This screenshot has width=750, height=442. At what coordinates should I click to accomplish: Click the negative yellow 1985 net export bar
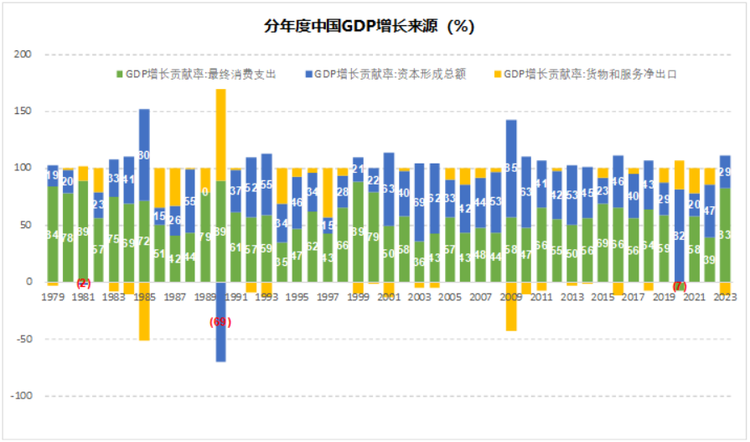[144, 311]
